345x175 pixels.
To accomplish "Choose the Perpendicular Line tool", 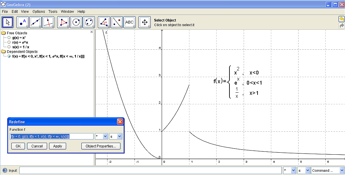I will tap(48, 22).
